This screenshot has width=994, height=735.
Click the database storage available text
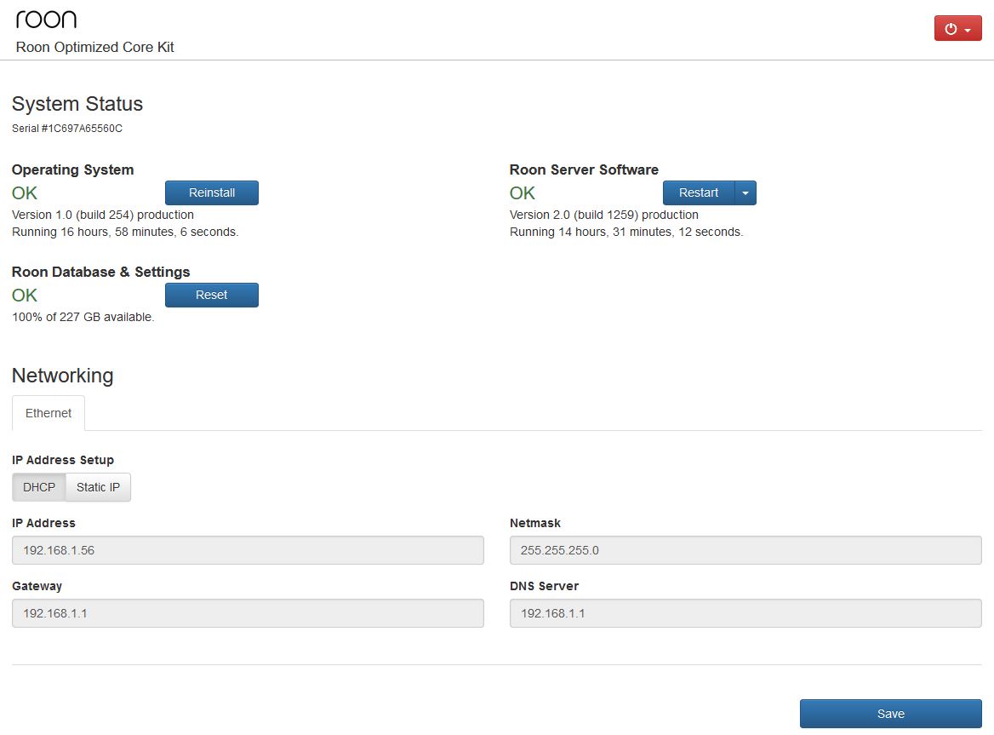click(x=83, y=317)
